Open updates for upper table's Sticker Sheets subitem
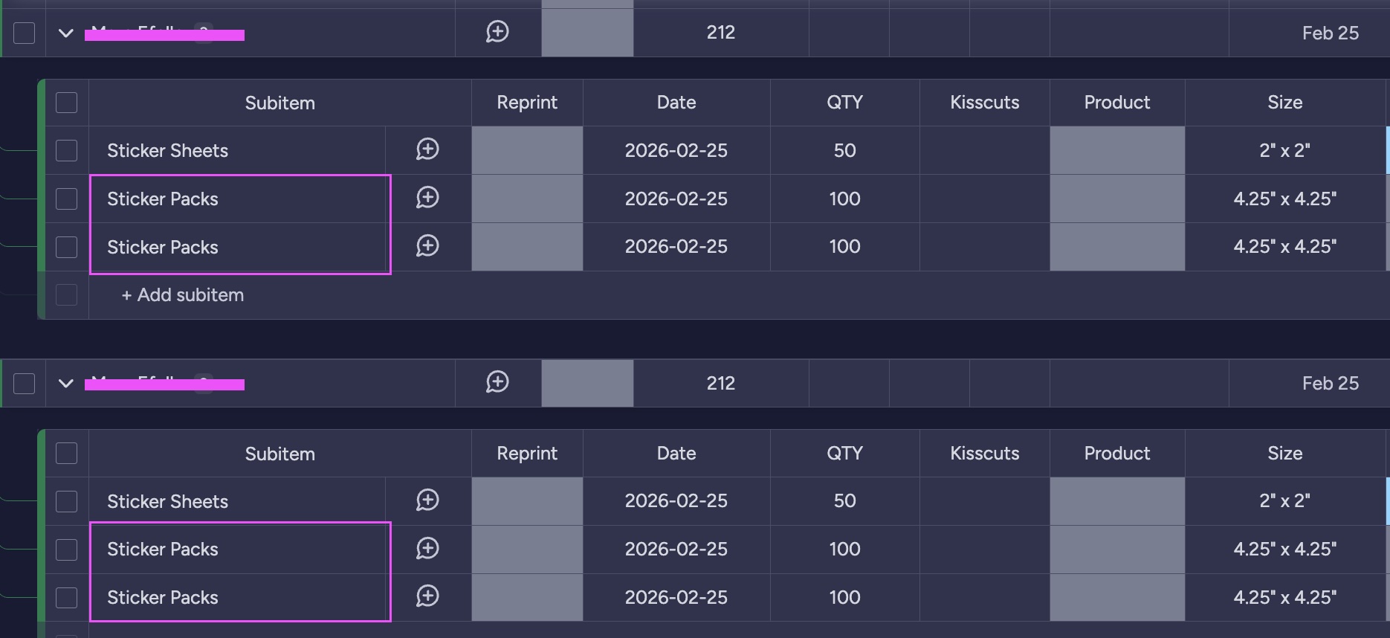Viewport: 1390px width, 638px height. point(427,149)
